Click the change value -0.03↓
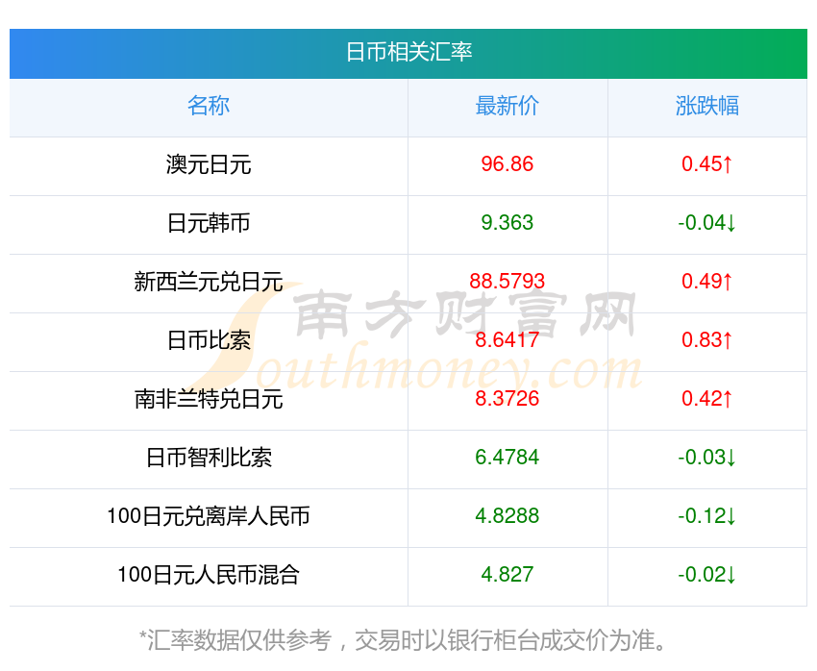817x671 pixels. tap(707, 457)
